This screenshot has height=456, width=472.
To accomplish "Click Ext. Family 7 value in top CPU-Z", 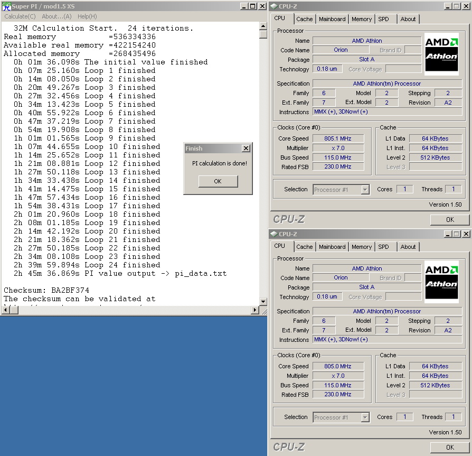I will point(324,103).
